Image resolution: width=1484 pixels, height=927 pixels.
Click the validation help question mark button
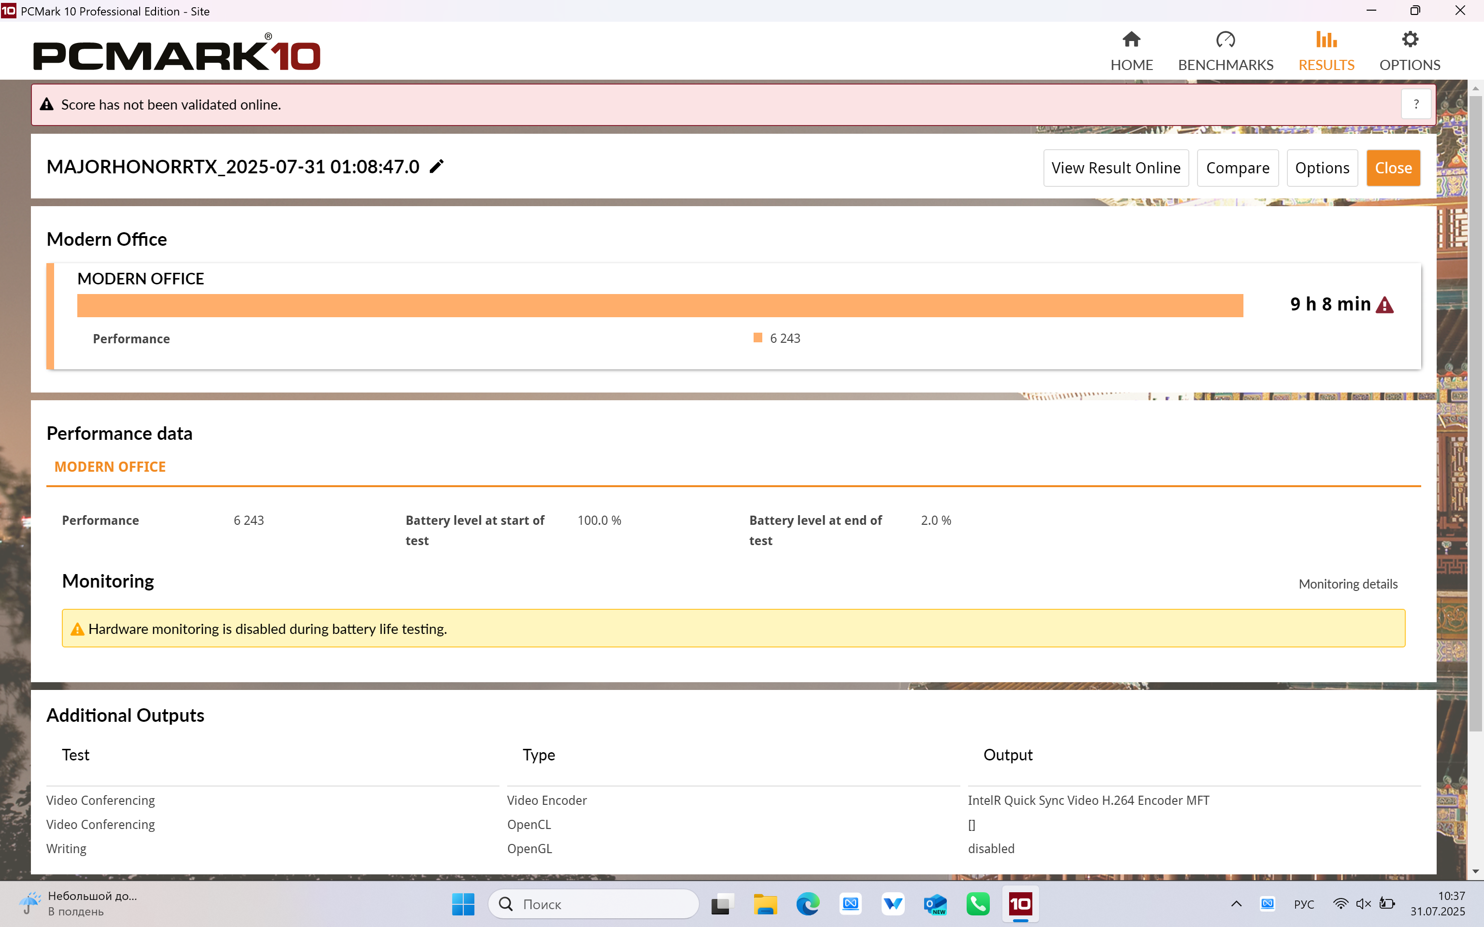tap(1416, 104)
